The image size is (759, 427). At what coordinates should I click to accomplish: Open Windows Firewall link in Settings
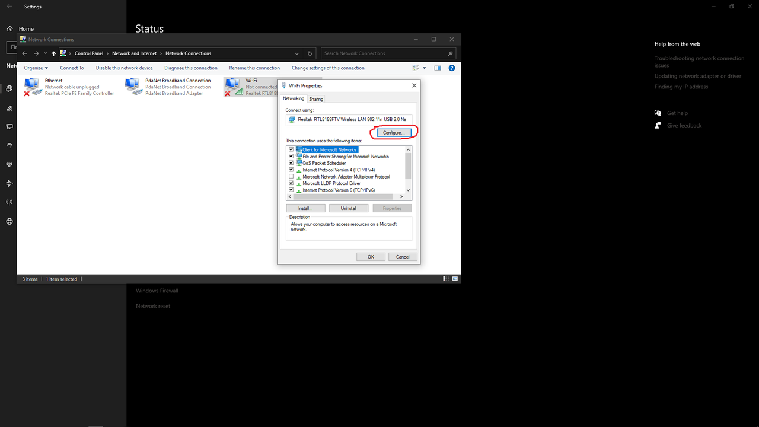click(157, 291)
